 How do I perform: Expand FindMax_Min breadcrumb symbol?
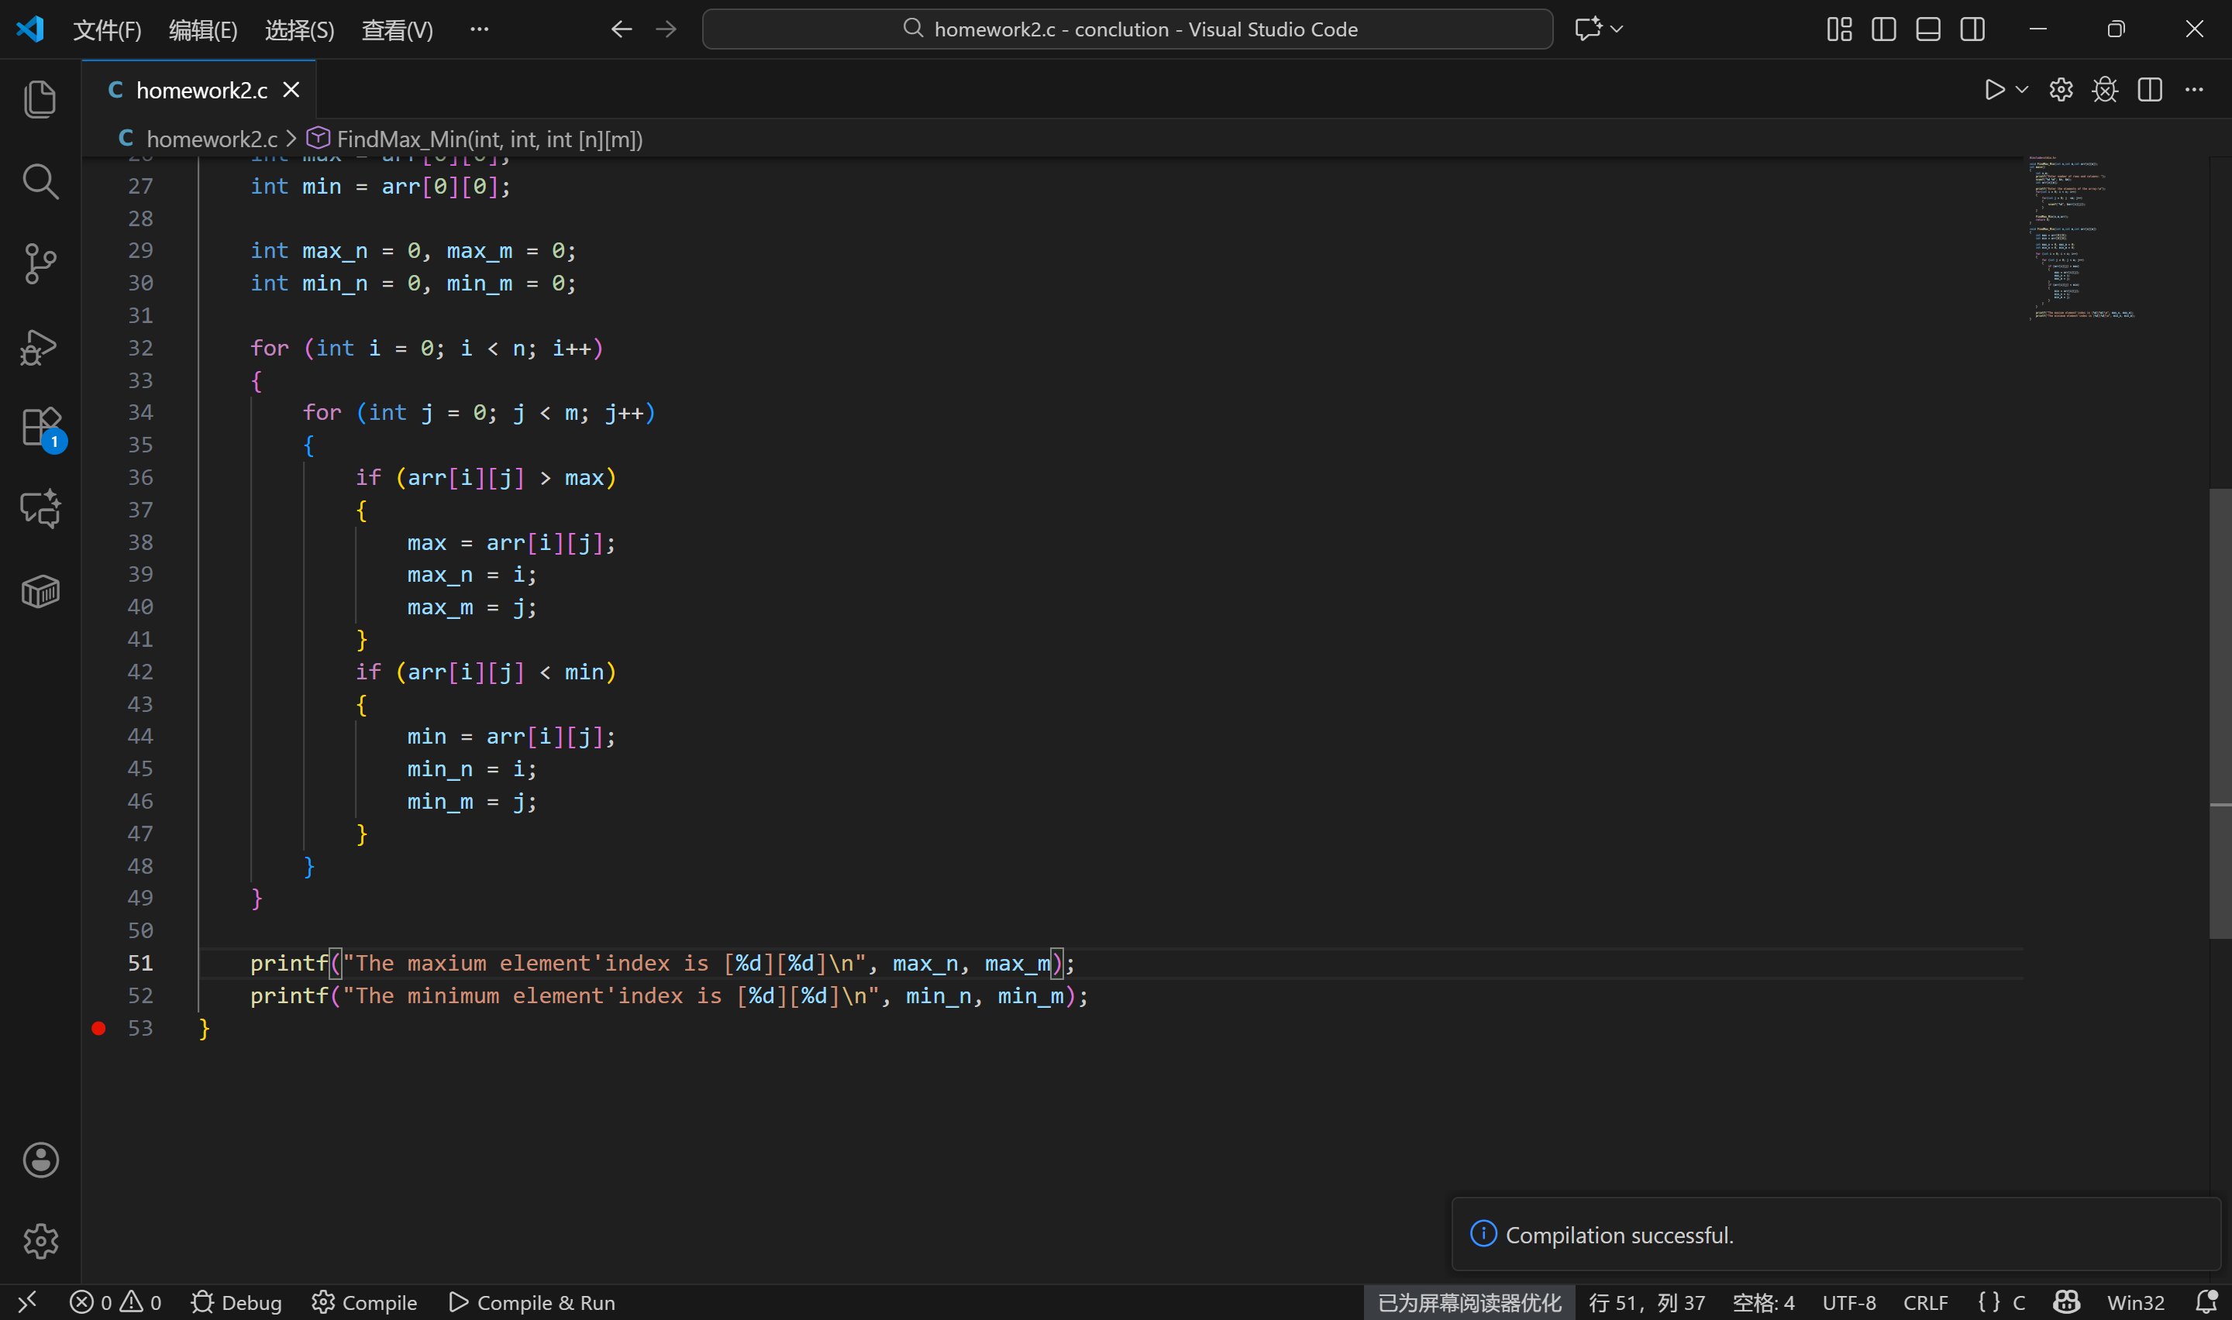click(x=488, y=139)
